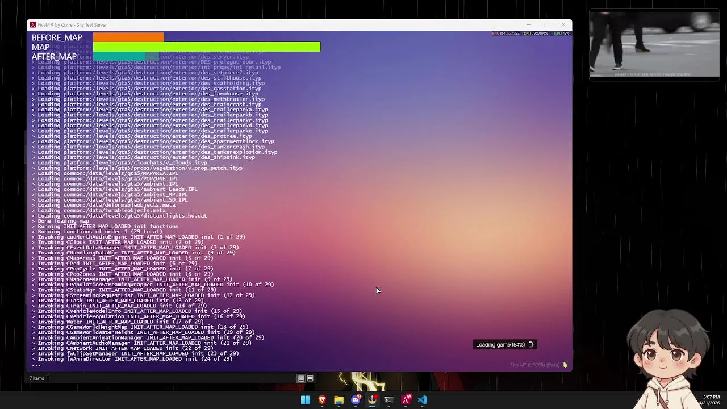Click the FPS counter in the overlay
This screenshot has height=409, width=727.
(505, 34)
